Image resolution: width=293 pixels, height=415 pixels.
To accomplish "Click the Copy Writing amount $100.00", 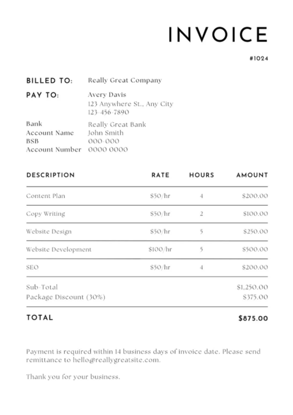I will tap(255, 214).
